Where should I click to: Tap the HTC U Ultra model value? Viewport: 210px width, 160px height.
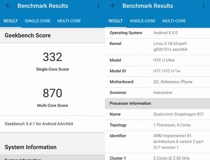pyautogui.click(x=164, y=60)
